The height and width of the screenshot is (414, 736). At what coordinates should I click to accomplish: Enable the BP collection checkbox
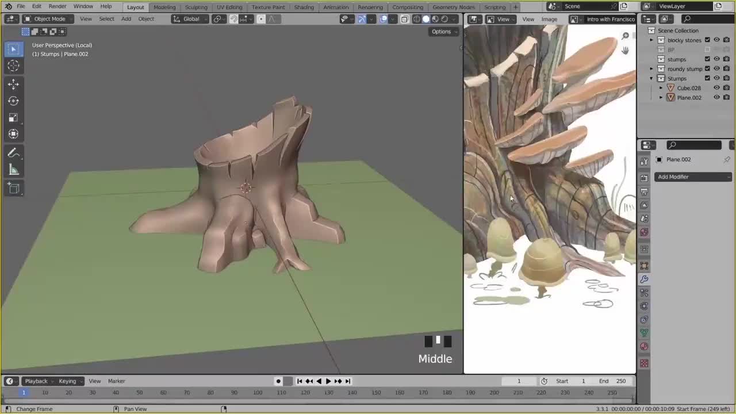pyautogui.click(x=707, y=50)
